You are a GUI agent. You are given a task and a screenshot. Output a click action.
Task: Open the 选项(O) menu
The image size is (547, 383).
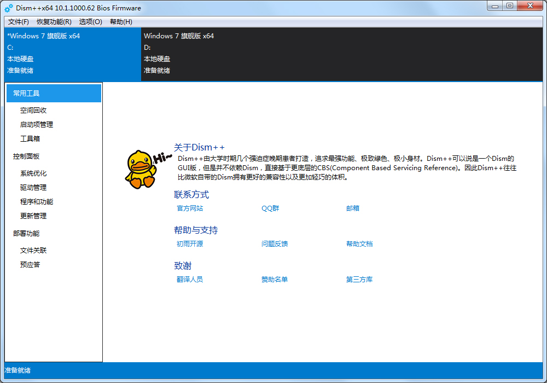coord(90,22)
